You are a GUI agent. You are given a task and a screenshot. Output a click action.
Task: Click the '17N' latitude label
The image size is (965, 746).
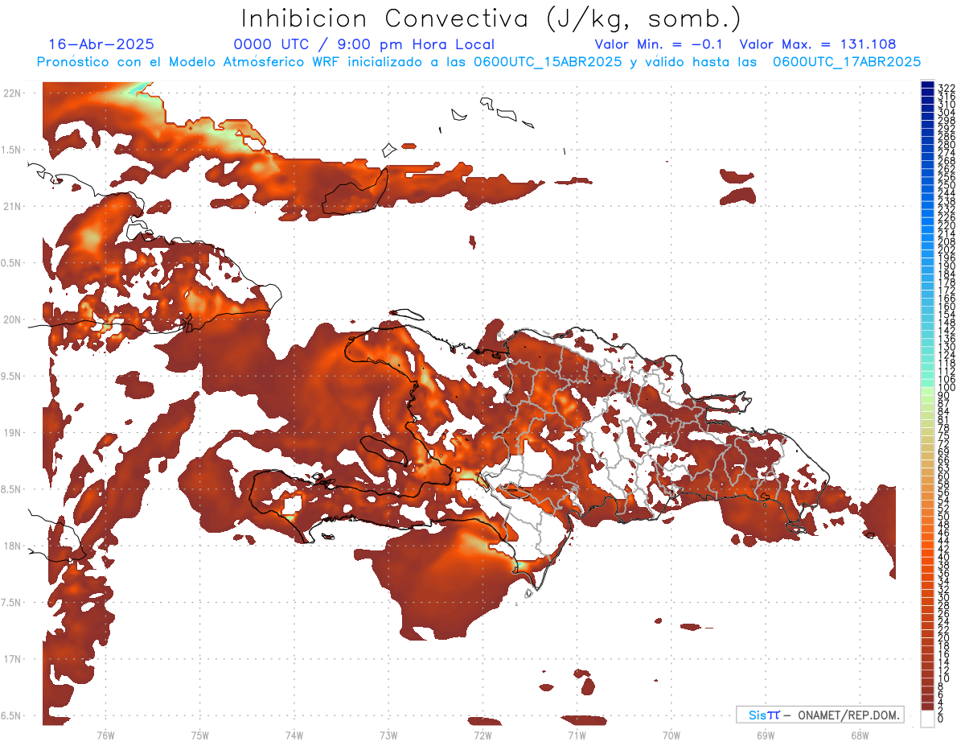12,659
